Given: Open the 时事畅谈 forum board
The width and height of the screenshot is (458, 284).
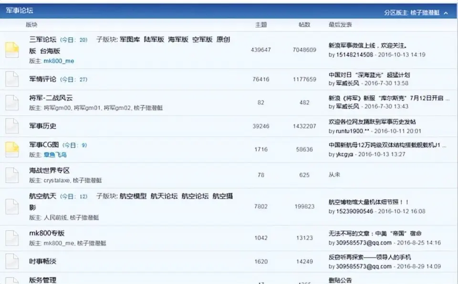Looking at the screenshot, I should [42, 261].
